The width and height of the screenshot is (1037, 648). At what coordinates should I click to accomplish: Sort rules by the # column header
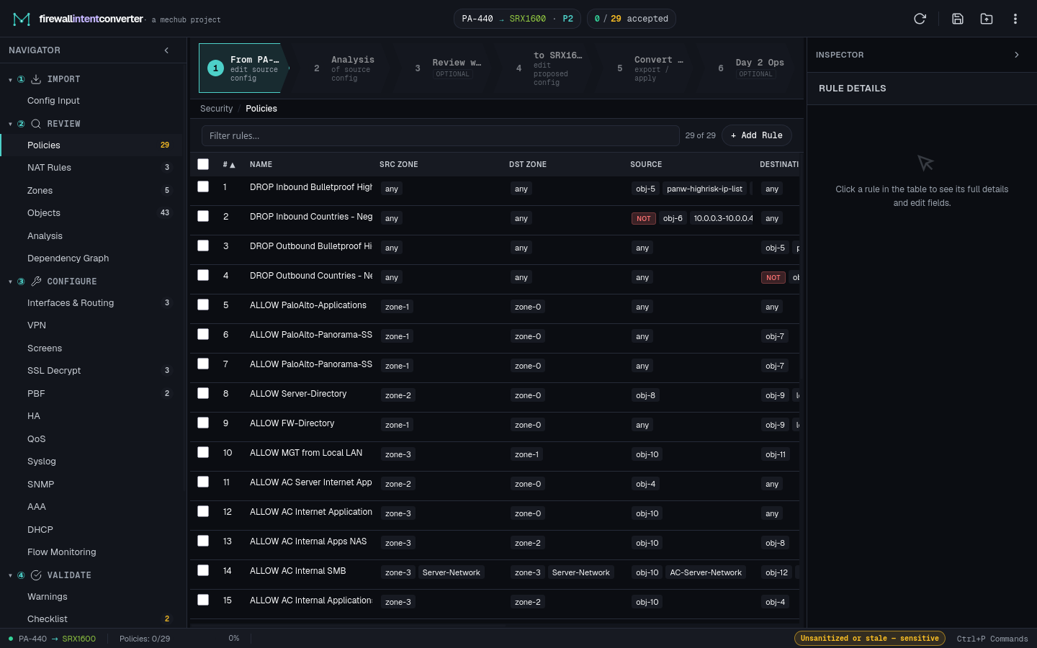(229, 165)
